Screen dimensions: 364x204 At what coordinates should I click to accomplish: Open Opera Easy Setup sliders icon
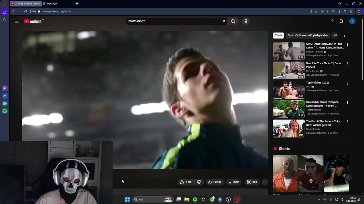[x=345, y=11]
